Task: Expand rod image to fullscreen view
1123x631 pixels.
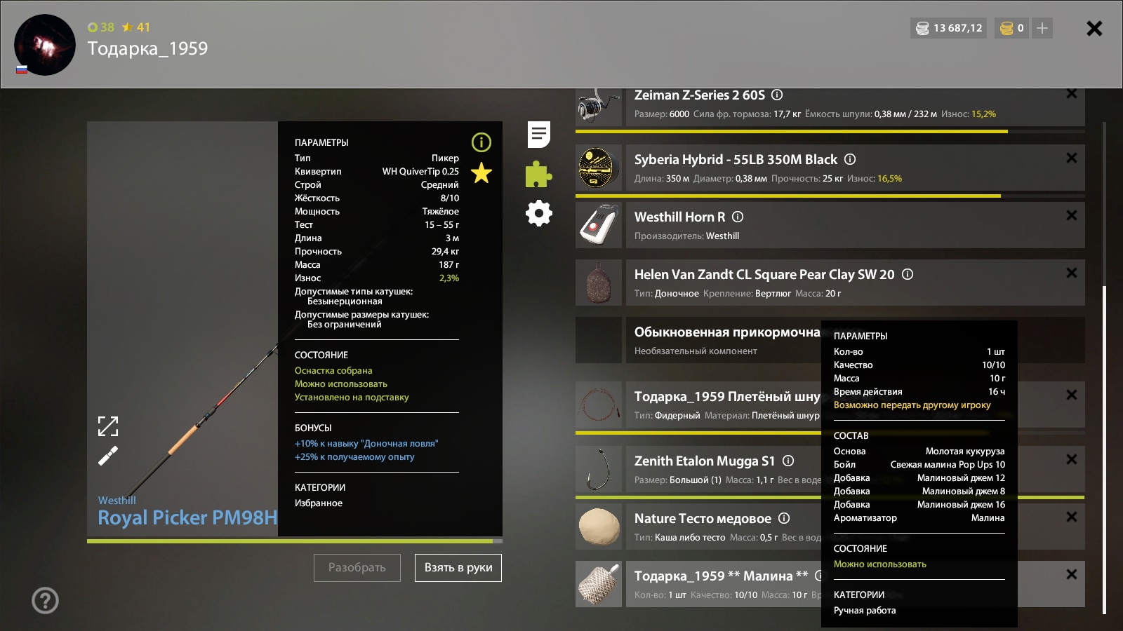Action: [108, 426]
